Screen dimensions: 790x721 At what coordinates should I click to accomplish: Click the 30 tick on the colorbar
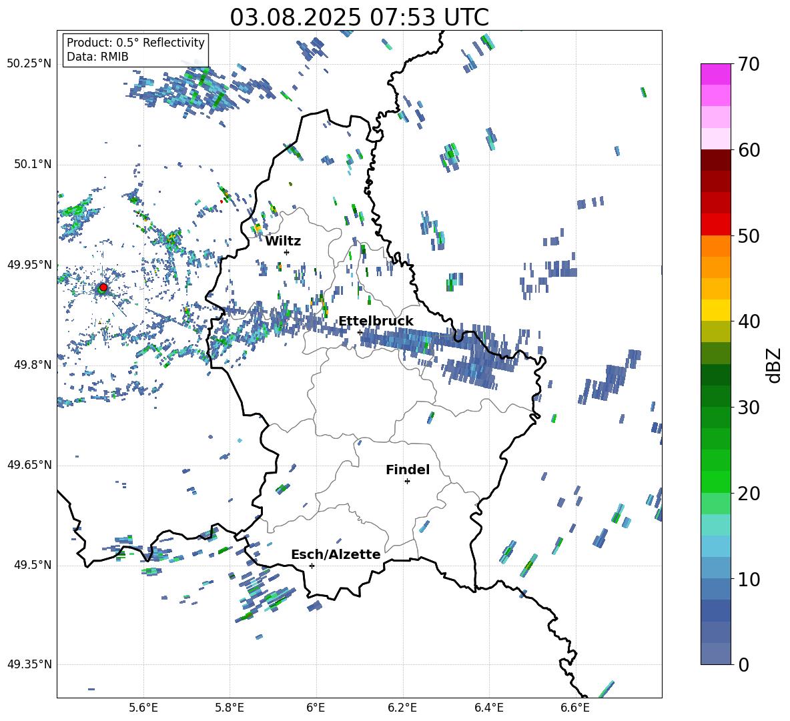point(749,408)
